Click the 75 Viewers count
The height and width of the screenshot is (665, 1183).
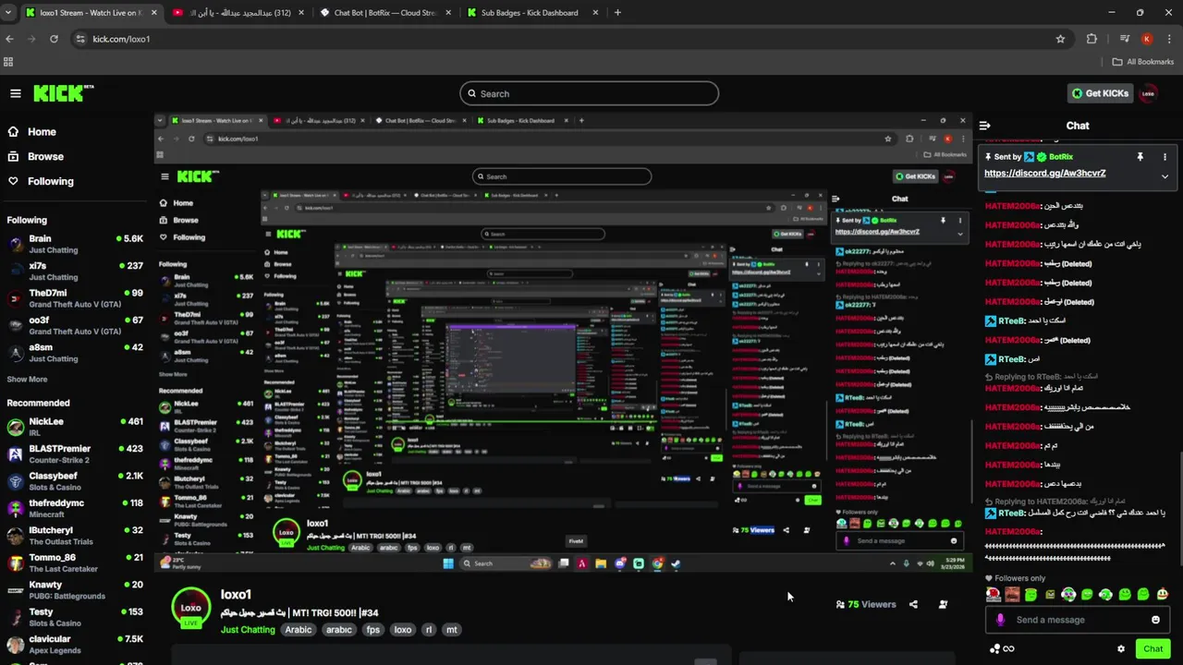[866, 605]
